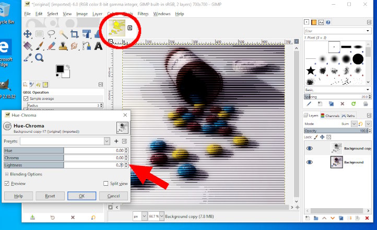
Task: Open the Basic brush tag dropdown
Action: pos(368,90)
